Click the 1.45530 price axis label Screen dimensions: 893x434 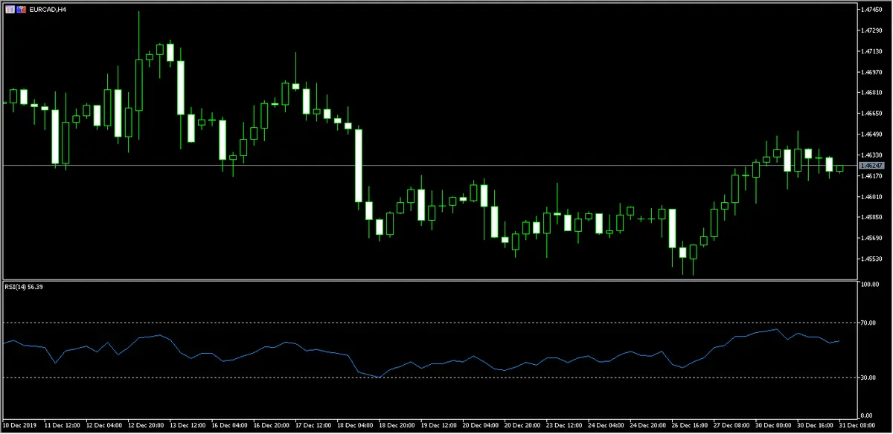tap(871, 259)
